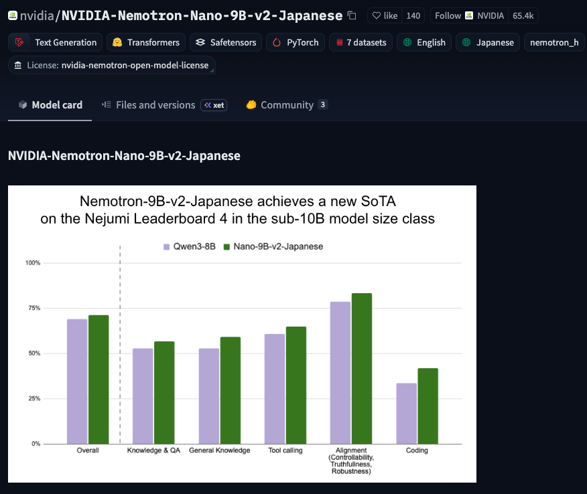Select the Transformers library tag

click(x=146, y=42)
